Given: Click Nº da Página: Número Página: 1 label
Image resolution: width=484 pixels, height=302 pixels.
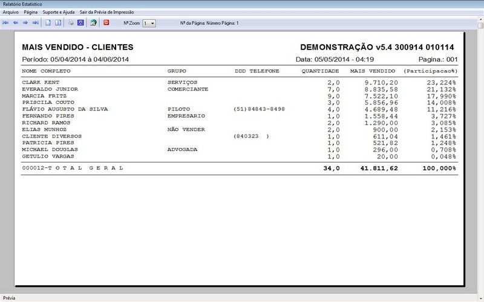Looking at the screenshot, I should tap(209, 23).
